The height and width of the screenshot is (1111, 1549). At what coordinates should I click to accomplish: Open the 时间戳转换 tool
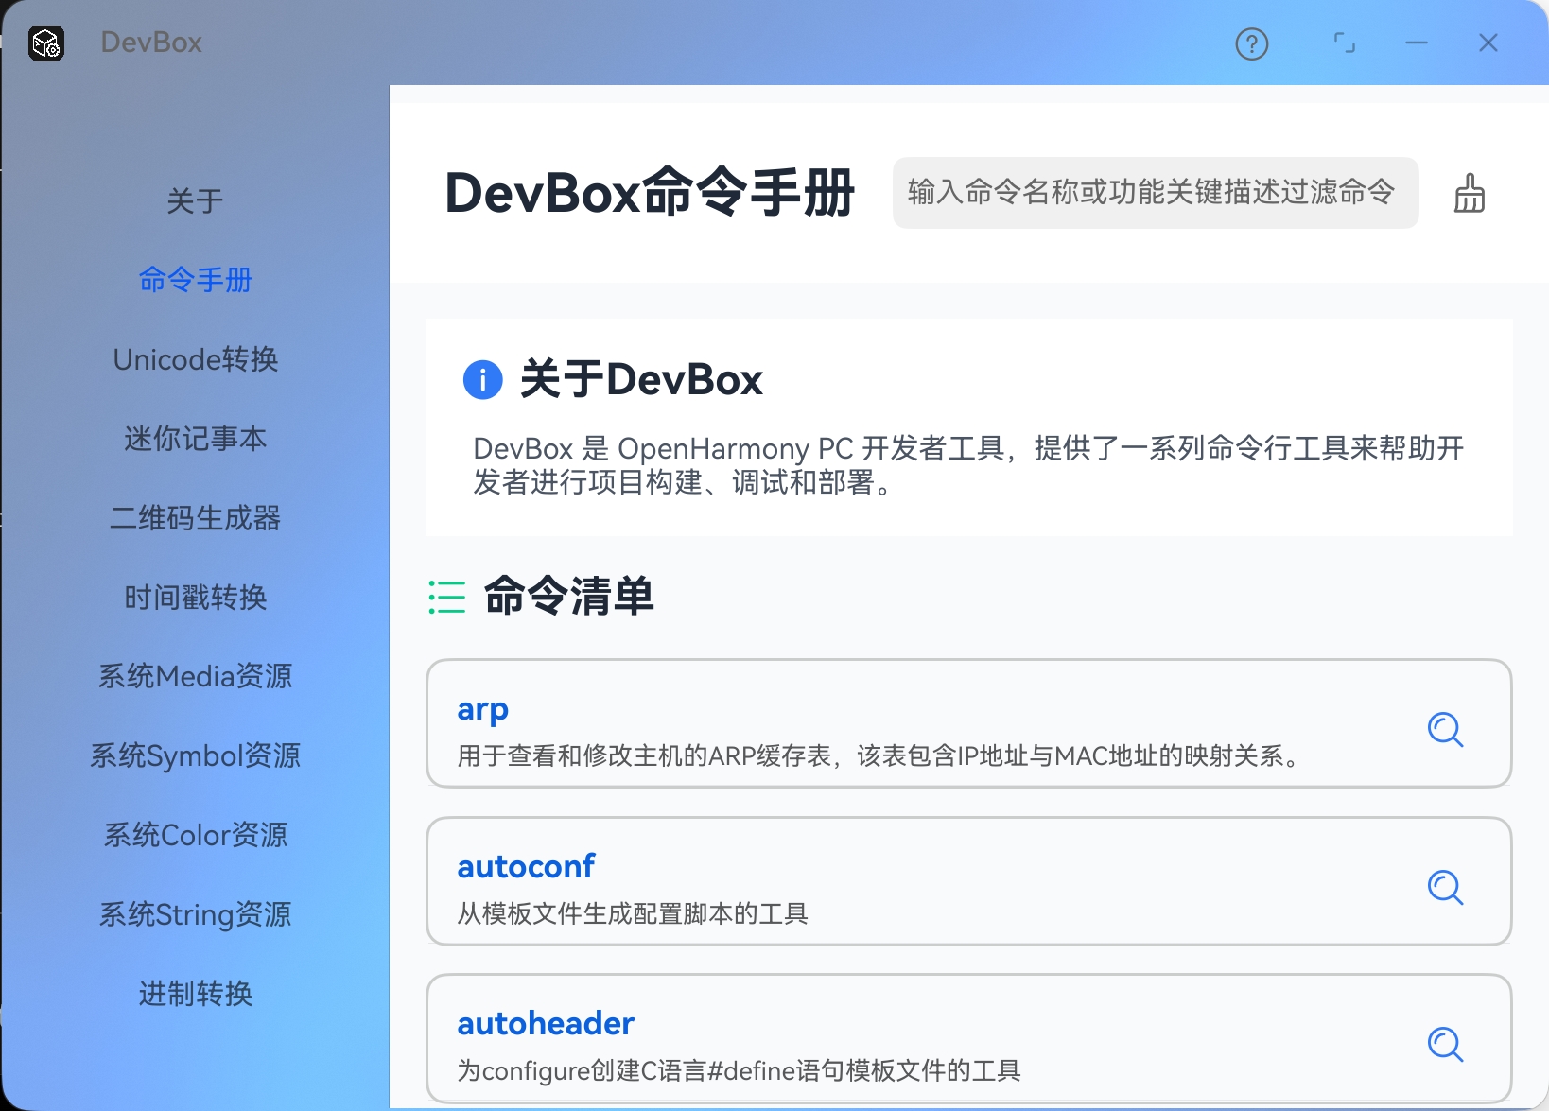[195, 597]
